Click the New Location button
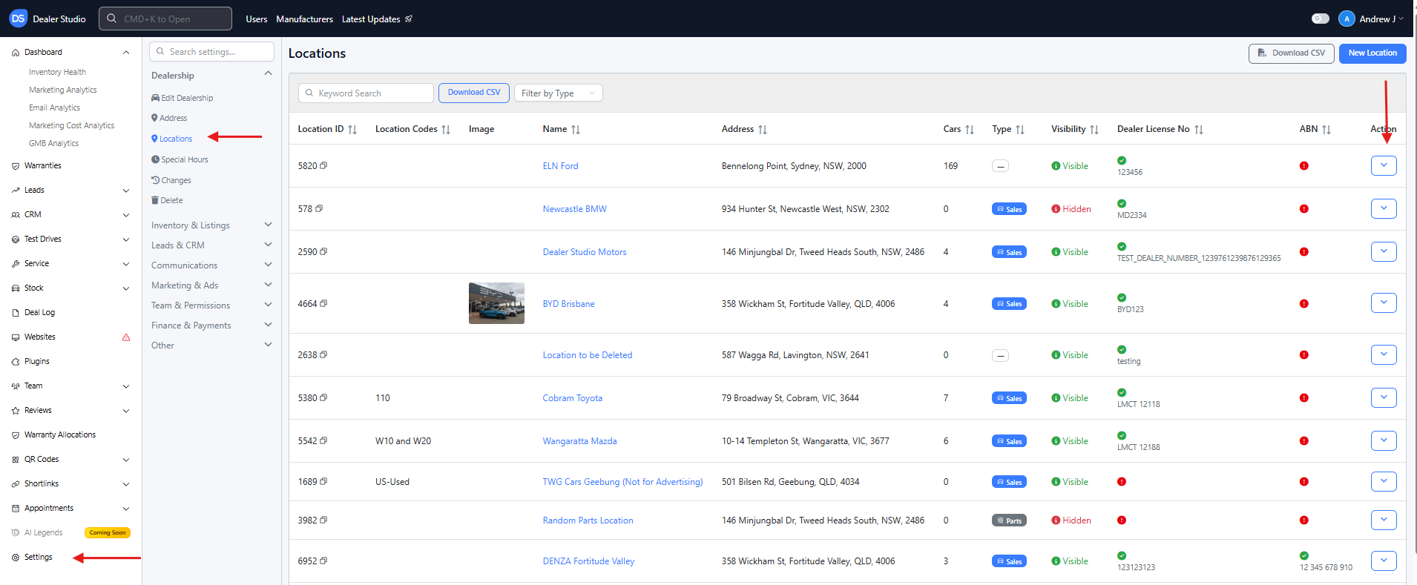 (1372, 53)
